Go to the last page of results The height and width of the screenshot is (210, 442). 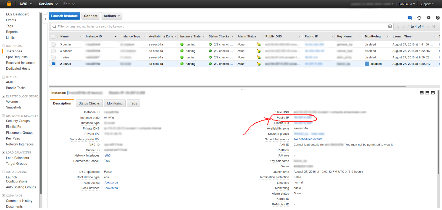(434, 26)
